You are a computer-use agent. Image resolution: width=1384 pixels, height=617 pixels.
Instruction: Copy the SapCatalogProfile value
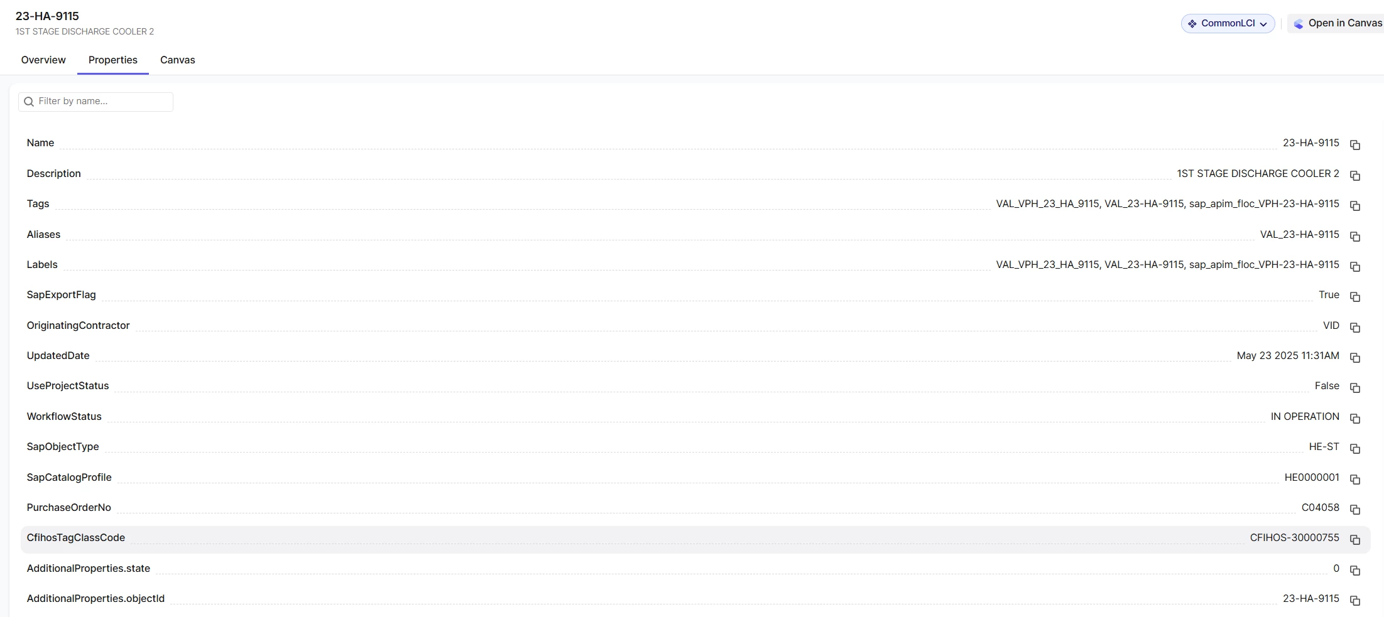[1355, 480]
